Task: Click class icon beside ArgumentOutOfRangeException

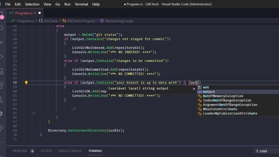Action: [200, 105]
